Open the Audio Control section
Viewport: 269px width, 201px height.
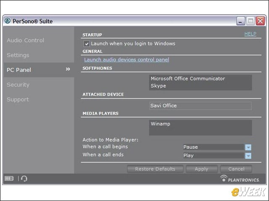pos(25,40)
